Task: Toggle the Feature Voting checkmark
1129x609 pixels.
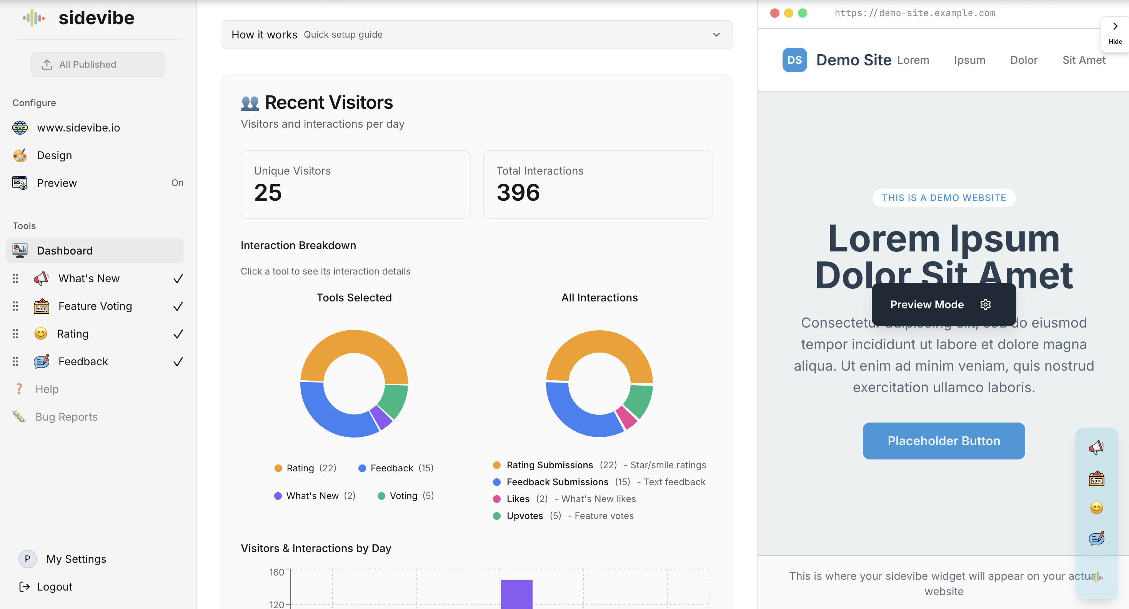Action: click(x=178, y=306)
